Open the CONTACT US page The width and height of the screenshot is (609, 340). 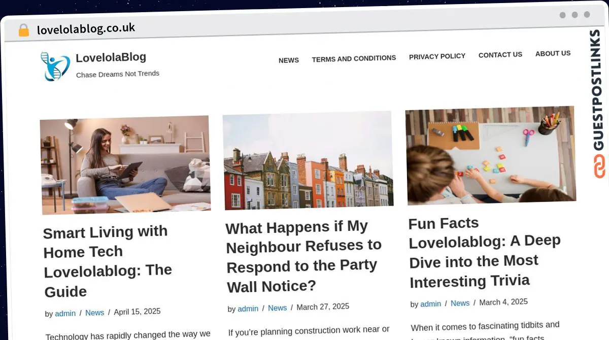pyautogui.click(x=500, y=55)
